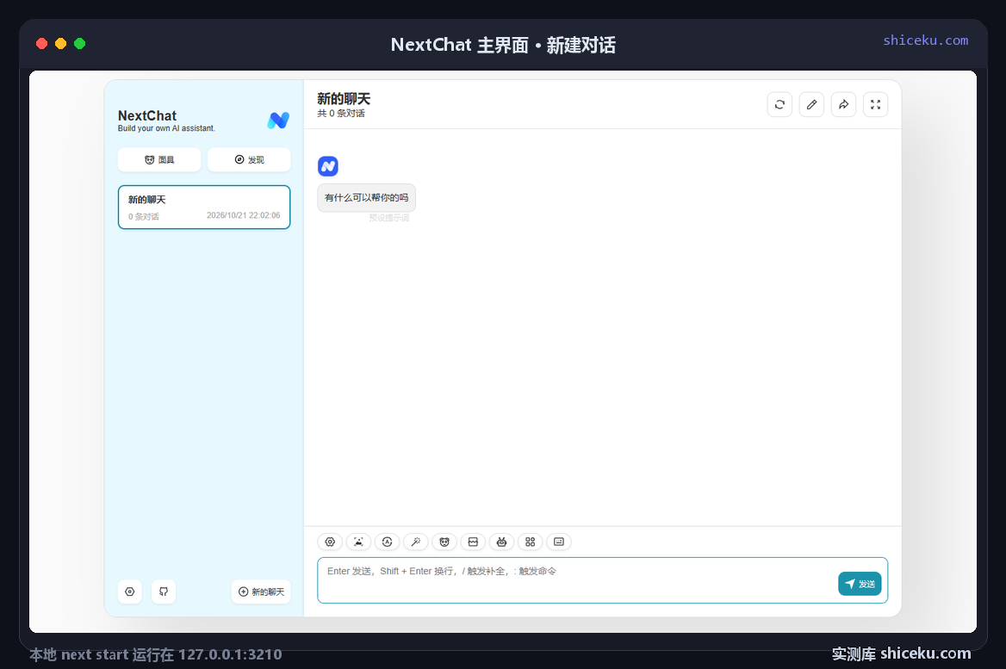Close window with red traffic light

pos(41,44)
